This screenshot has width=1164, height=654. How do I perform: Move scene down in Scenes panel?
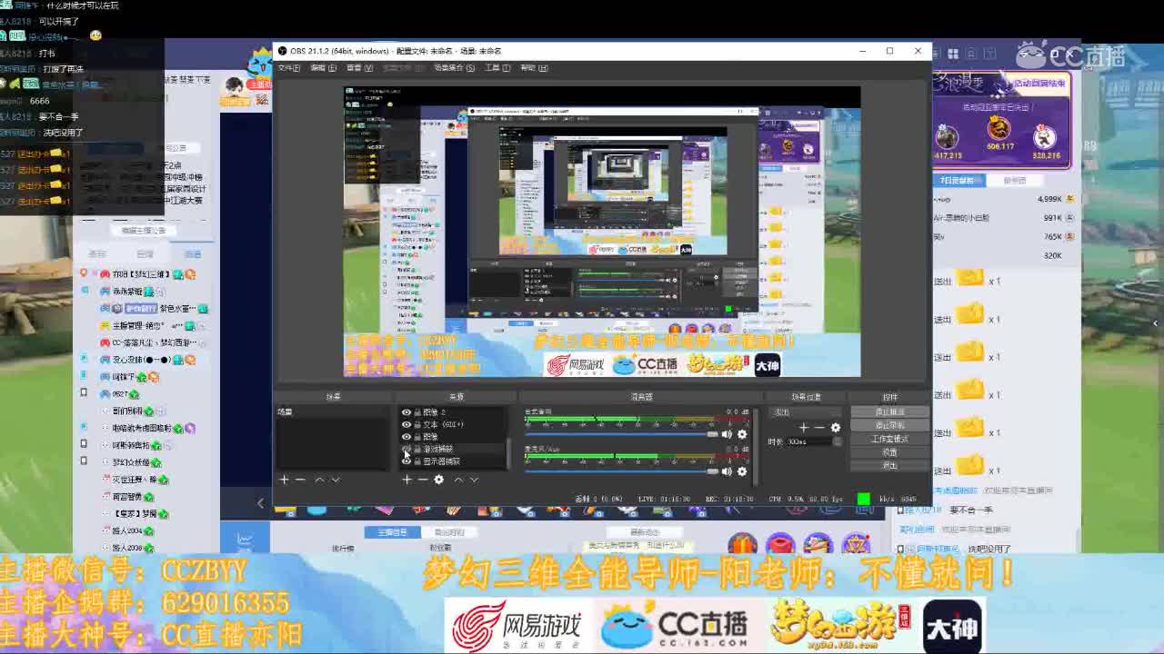[x=335, y=480]
